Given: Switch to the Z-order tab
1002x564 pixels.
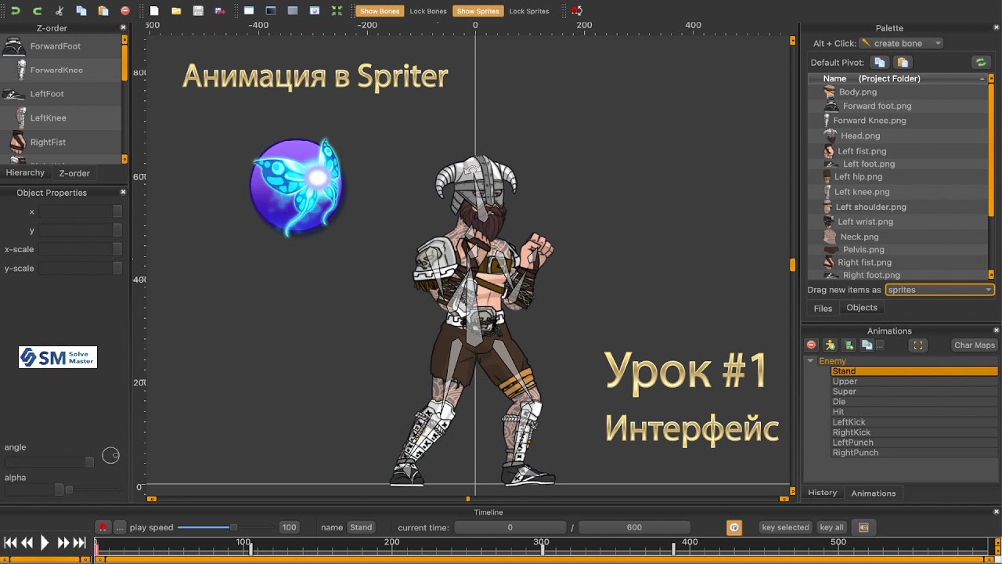Looking at the screenshot, I should point(74,173).
